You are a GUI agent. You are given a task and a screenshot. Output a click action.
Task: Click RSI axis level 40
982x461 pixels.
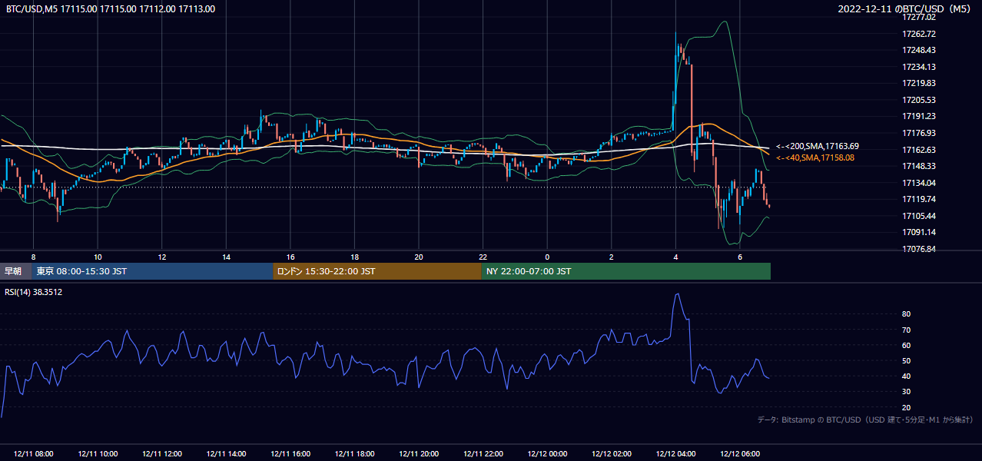click(x=907, y=376)
